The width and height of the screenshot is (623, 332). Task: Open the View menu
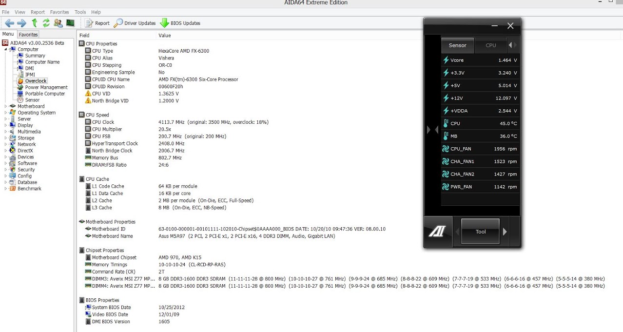pyautogui.click(x=20, y=12)
